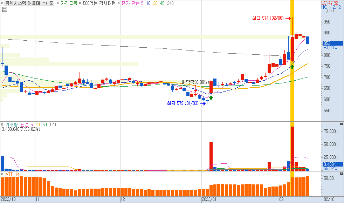Viewport: 344px width, 203px height.
Task: Click the 2023/01 date on time axis
Action: (x=209, y=199)
